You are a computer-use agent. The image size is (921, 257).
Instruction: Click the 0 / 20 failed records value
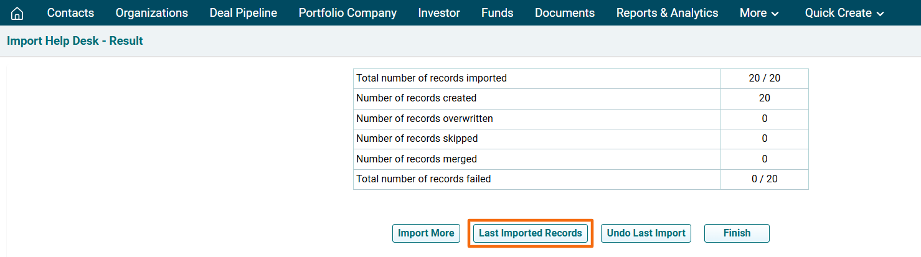click(764, 179)
